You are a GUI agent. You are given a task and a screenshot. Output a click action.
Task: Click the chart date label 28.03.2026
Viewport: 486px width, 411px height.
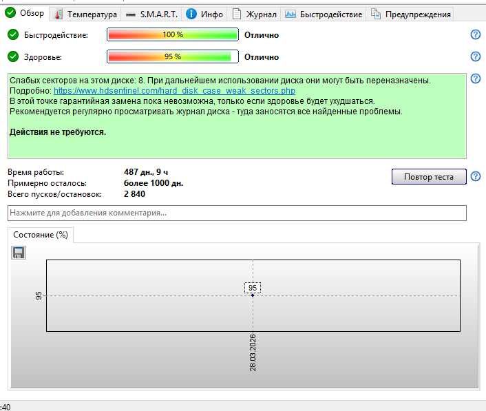[x=253, y=352]
